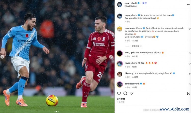
Task: View rayan_cherki profile picture in post header
Action: tap(120, 5)
